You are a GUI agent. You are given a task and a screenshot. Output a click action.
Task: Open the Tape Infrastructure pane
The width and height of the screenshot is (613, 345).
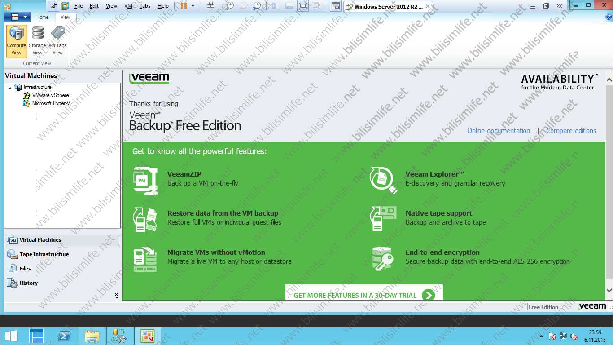(62, 254)
